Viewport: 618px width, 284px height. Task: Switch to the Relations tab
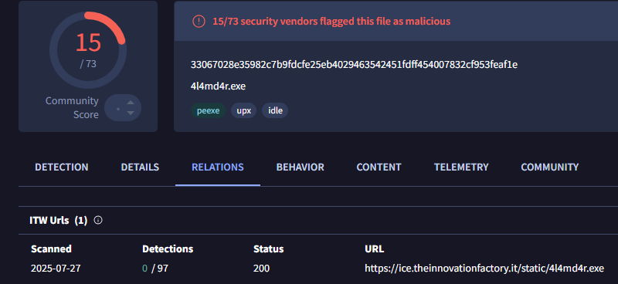coord(218,167)
